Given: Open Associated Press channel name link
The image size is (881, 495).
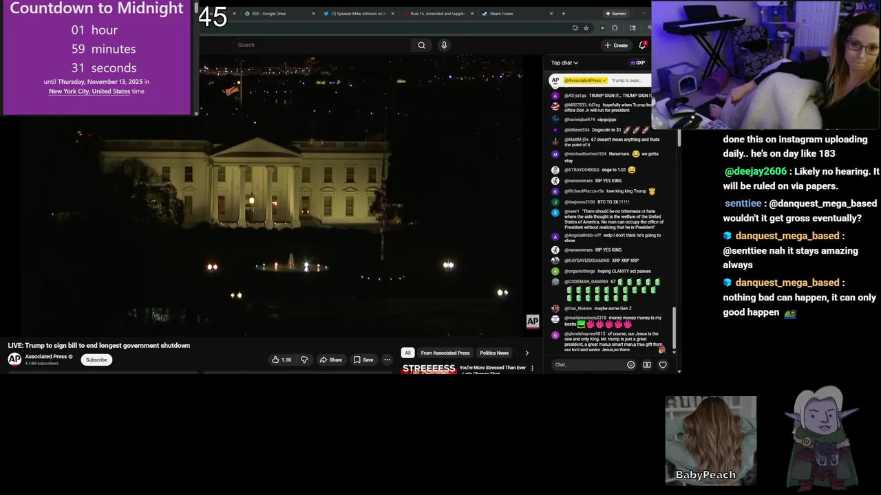Looking at the screenshot, I should point(46,356).
